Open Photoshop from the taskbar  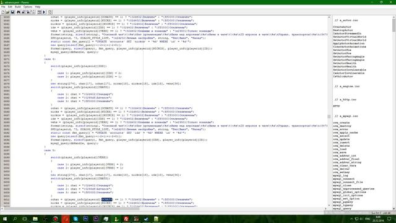(85, 219)
